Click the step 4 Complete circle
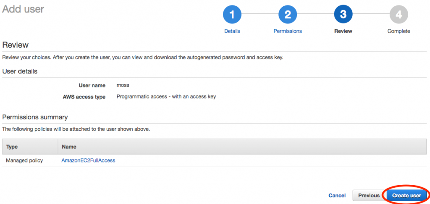The width and height of the screenshot is (430, 204). [399, 15]
